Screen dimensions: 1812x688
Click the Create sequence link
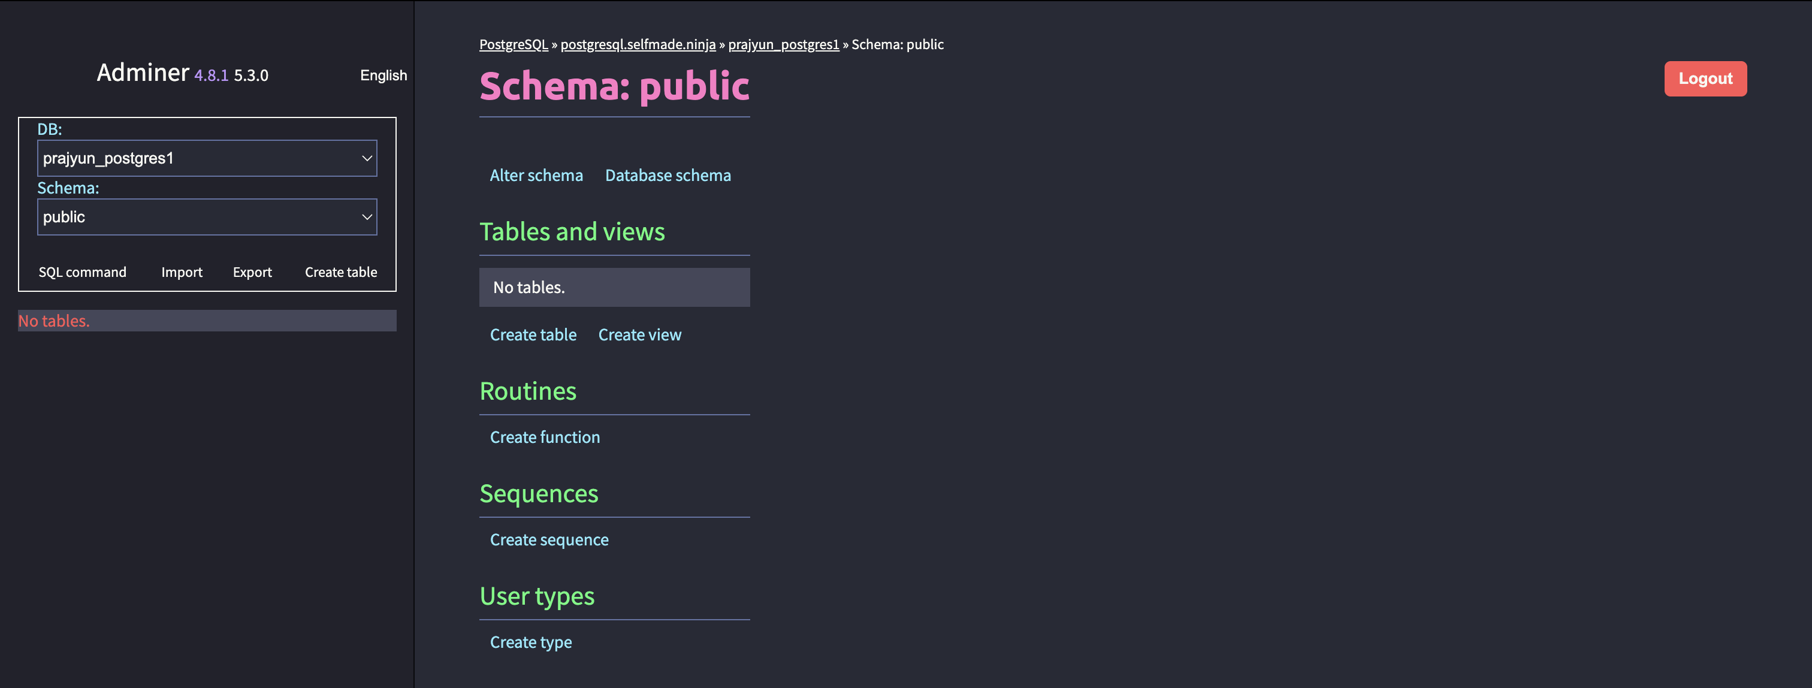(x=549, y=540)
